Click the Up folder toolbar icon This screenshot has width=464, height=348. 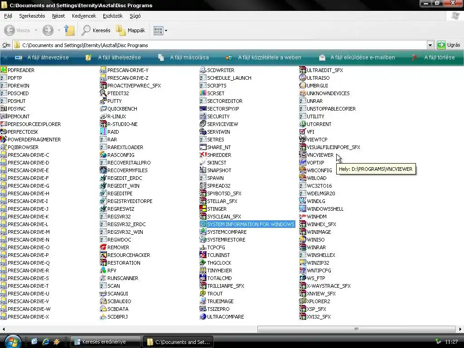pyautogui.click(x=69, y=30)
